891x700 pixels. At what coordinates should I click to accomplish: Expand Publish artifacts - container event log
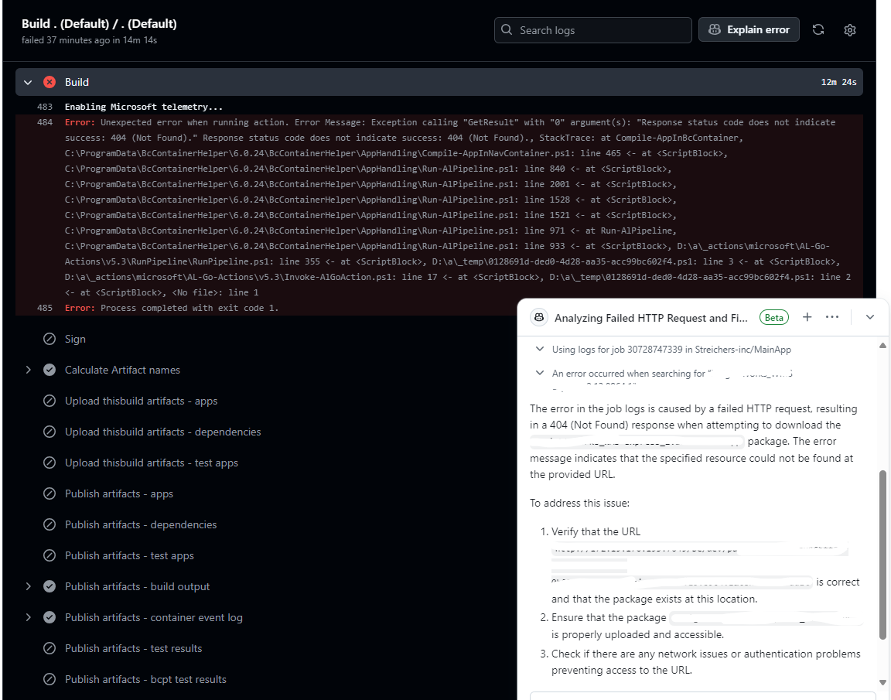click(28, 617)
